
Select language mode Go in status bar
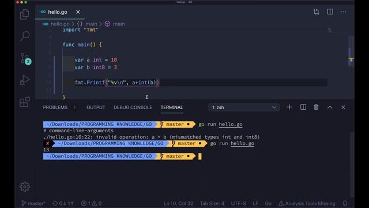pos(268,203)
